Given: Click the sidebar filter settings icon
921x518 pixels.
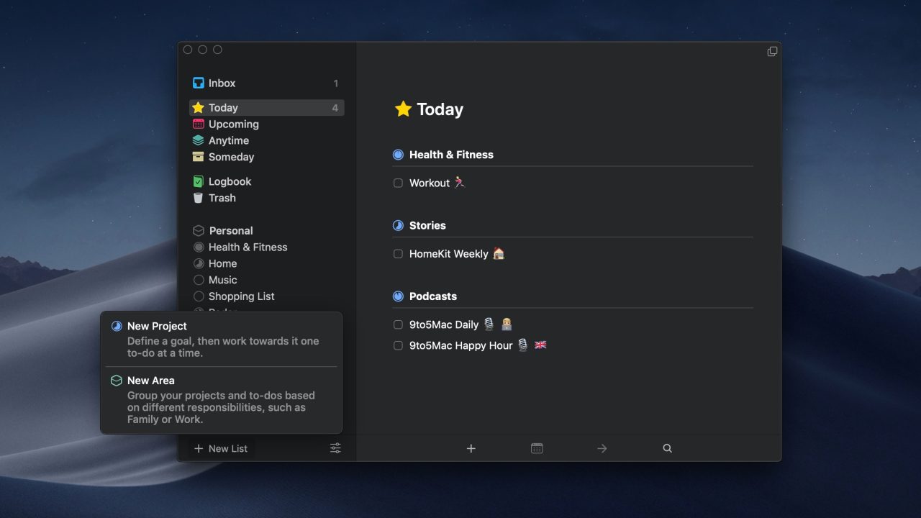Looking at the screenshot, I should [335, 448].
